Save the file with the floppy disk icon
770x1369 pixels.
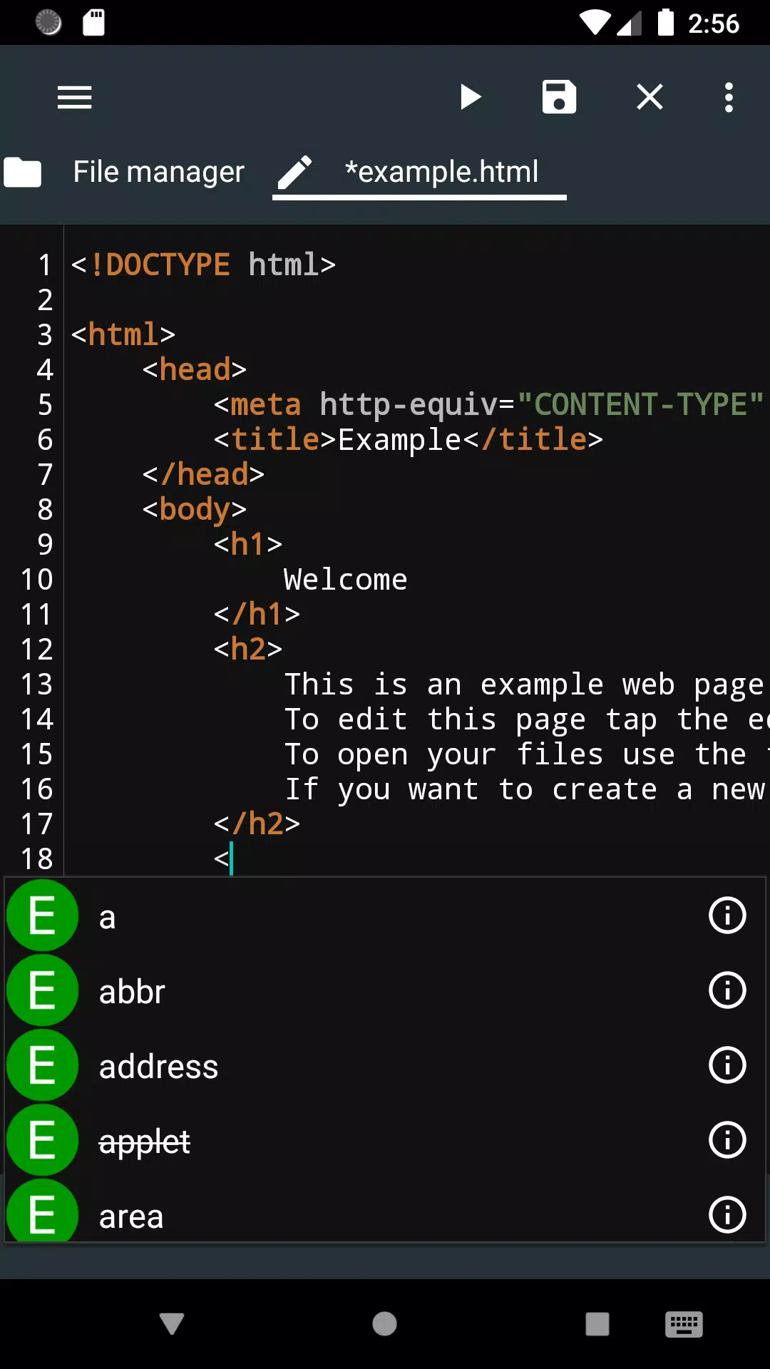pyautogui.click(x=560, y=97)
